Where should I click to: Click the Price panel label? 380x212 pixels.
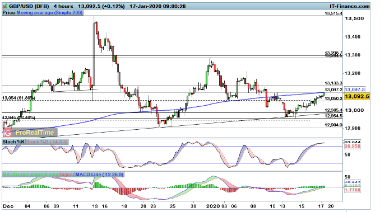9,12
